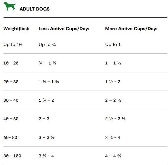Click the Up to ¾ cell
Viewport: 168px width, 165px height.
click(x=47, y=45)
